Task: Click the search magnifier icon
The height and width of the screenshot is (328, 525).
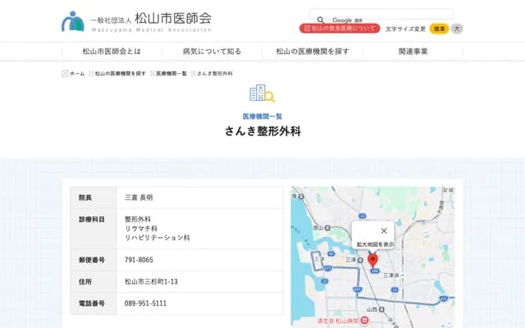Action: (319, 20)
